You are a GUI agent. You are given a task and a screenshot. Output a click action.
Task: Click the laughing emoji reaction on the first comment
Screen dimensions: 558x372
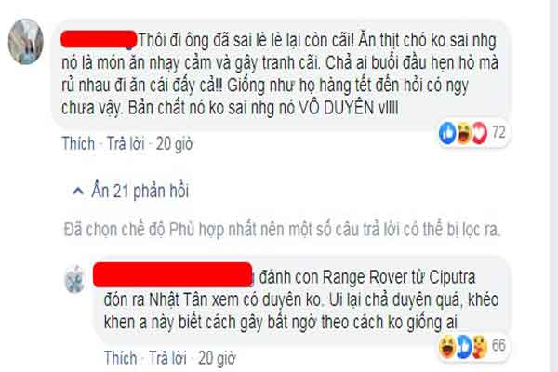pos(464,133)
